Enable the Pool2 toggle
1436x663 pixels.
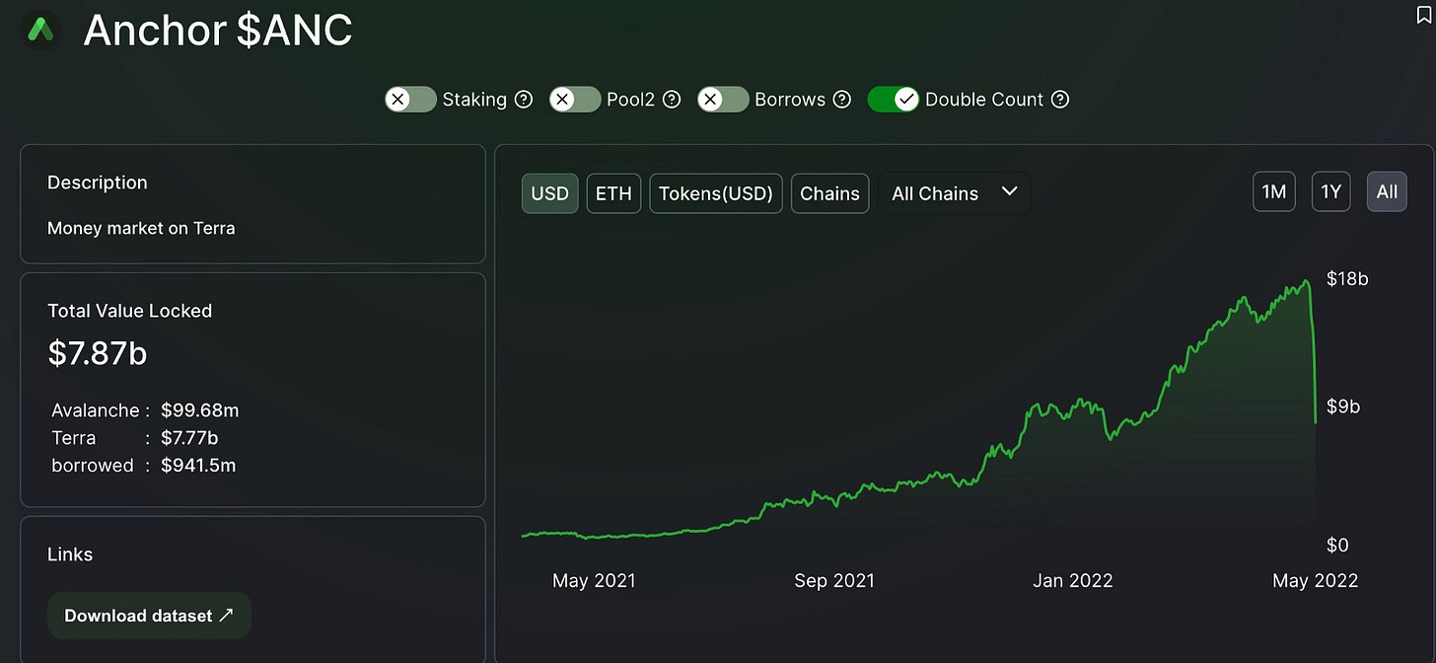[x=575, y=100]
